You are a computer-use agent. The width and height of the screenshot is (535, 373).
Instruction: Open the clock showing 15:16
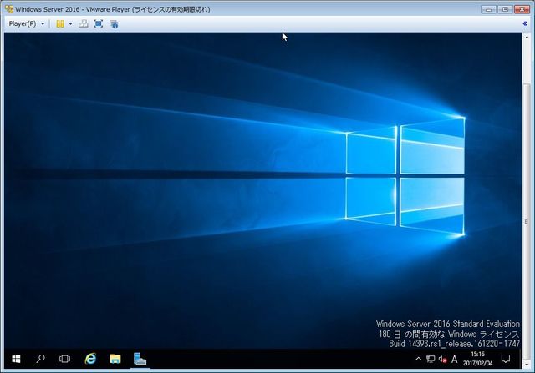tap(477, 359)
